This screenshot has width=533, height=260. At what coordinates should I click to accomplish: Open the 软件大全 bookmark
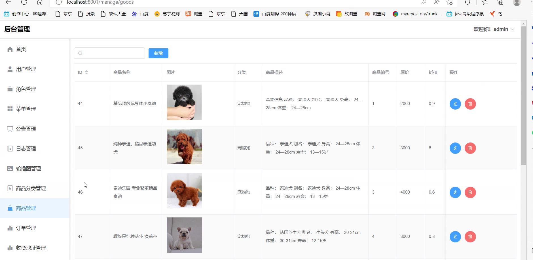coord(113,14)
